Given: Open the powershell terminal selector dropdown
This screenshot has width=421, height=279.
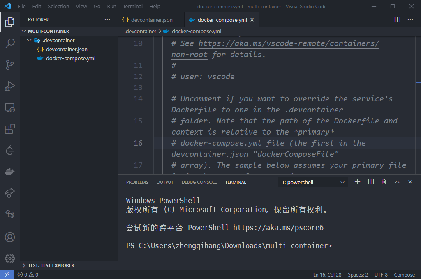Looking at the screenshot, I should click(x=313, y=182).
